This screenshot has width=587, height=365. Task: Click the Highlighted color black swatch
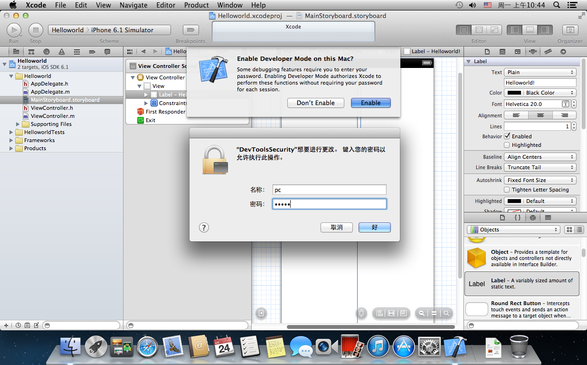514,201
